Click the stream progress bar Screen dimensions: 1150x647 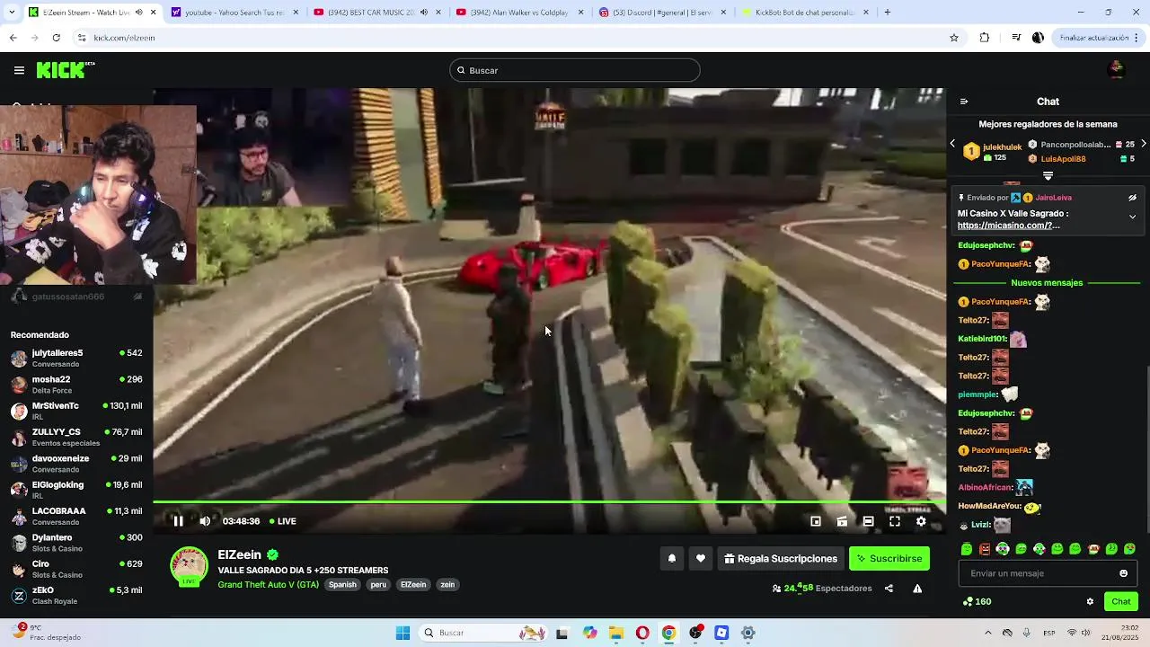coord(549,502)
